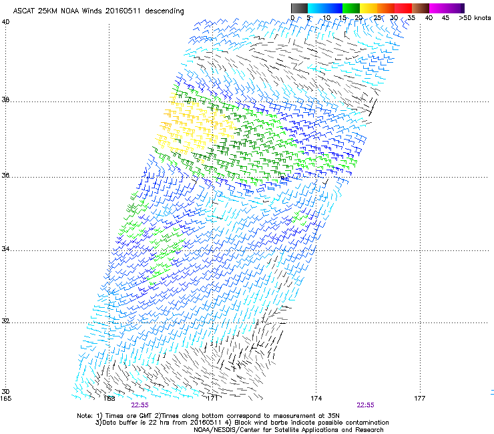Select the latitude axis label '34'
This screenshot has height=434, width=494.
click(x=5, y=249)
